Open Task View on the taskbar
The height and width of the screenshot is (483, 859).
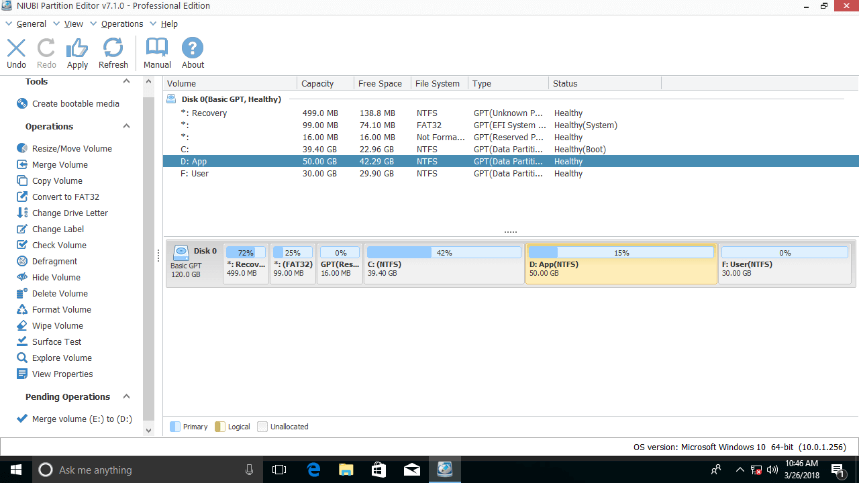tap(279, 470)
